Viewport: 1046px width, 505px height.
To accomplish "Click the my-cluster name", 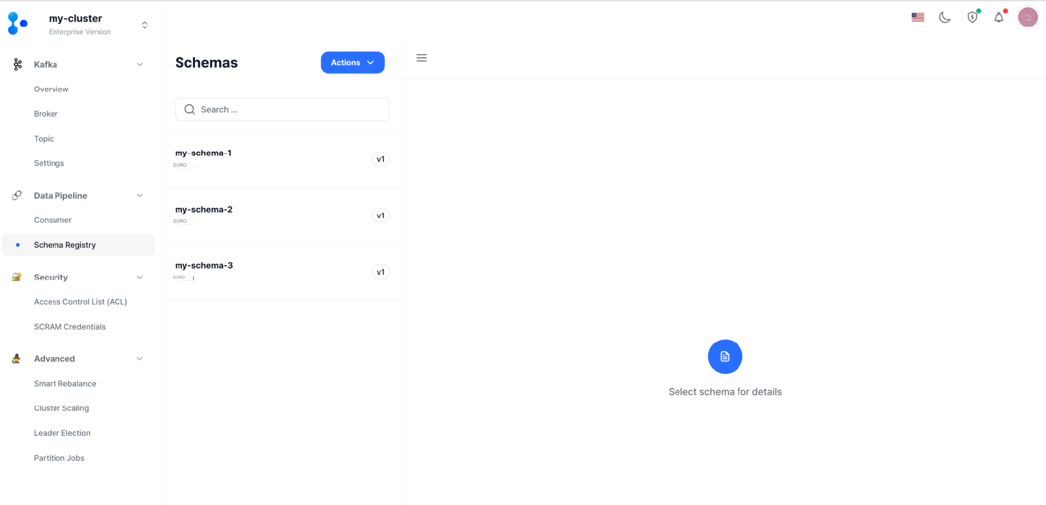I will (76, 19).
